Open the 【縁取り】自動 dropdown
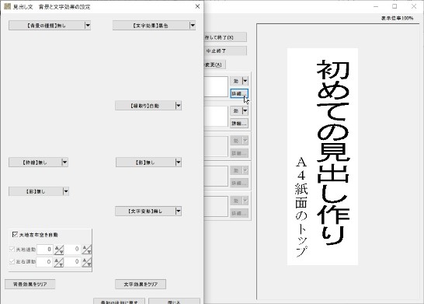424x304 pixels. [148, 106]
